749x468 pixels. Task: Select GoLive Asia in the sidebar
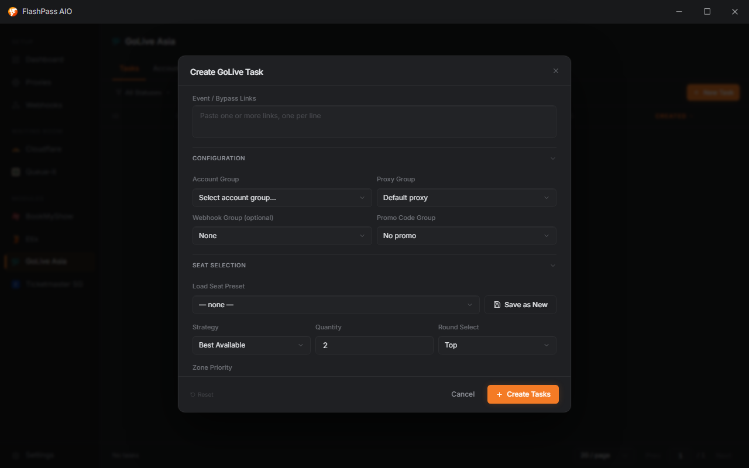click(50, 261)
